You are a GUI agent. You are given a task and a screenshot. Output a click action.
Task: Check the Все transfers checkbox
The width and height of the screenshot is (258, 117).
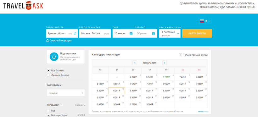pos(48,111)
